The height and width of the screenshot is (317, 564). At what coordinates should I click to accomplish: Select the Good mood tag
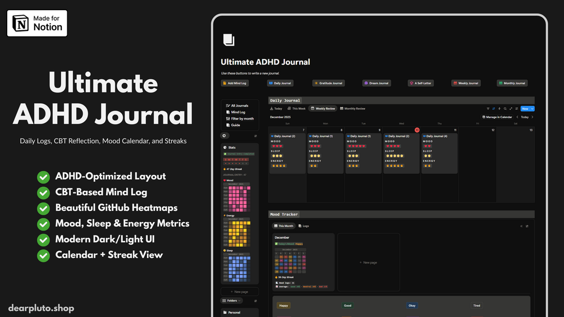[347, 306]
